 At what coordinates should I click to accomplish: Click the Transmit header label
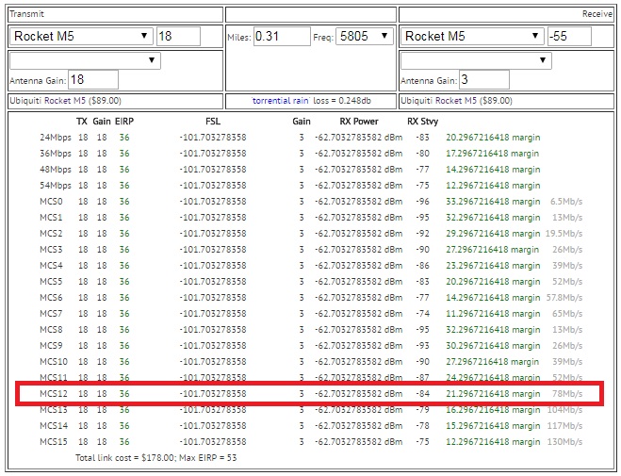pos(26,14)
